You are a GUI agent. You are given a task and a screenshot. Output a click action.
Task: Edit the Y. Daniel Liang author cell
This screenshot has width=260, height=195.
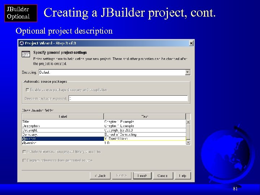[145, 139]
